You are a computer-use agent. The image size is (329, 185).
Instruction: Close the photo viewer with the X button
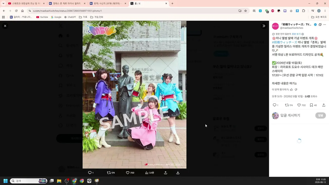(x=5, y=26)
